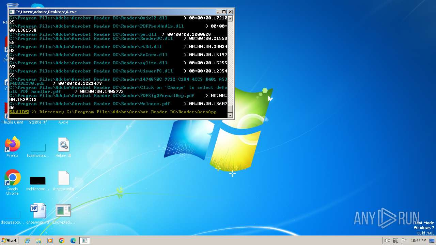Select the liveenviron desktop file
Screen dimensions: 436x245
(x=38, y=147)
